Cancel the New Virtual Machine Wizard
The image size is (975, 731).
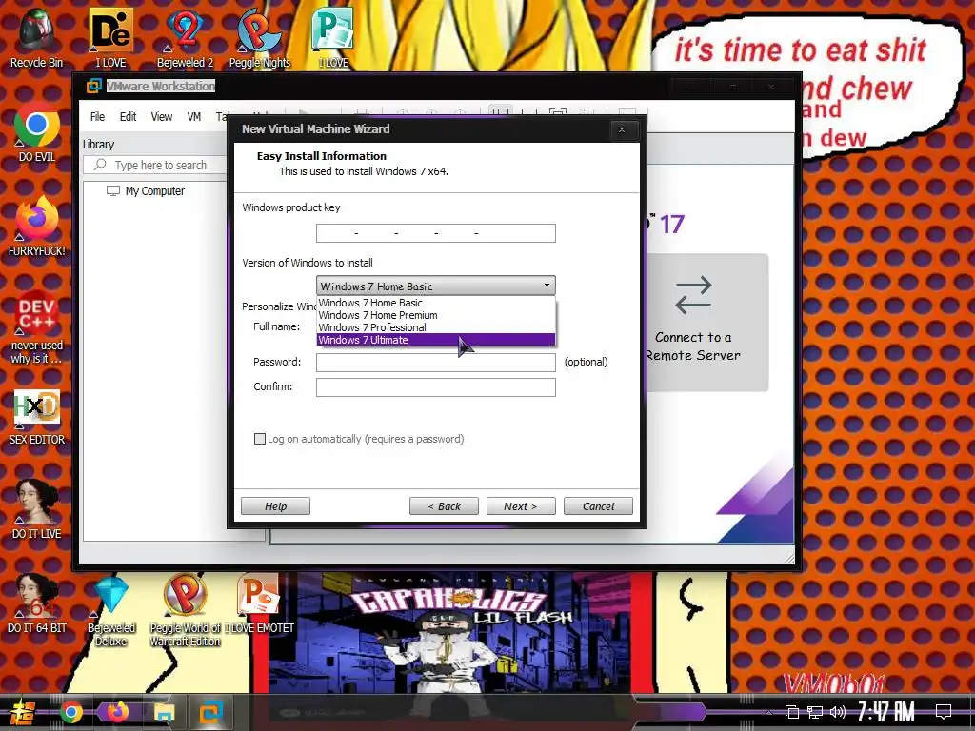tap(598, 506)
